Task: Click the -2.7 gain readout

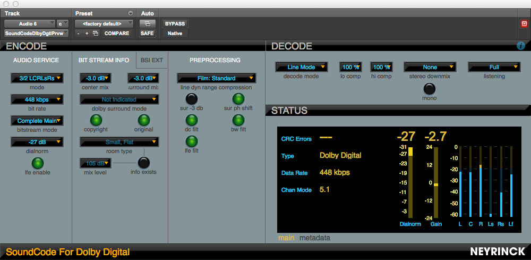Action: (436, 136)
